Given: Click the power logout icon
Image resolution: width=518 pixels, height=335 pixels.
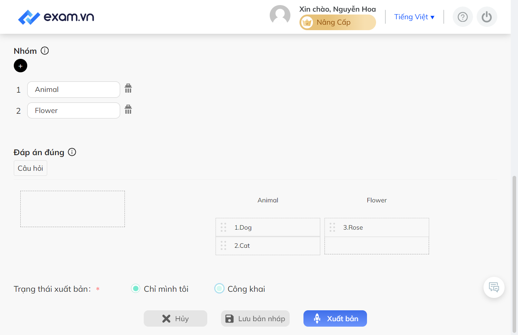Looking at the screenshot, I should pyautogui.click(x=487, y=17).
